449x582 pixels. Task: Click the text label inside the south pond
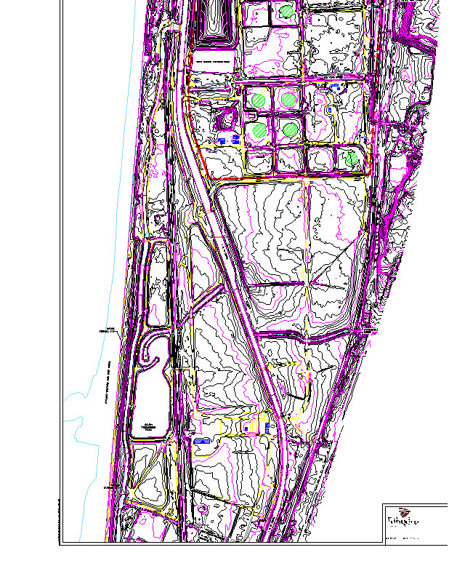click(147, 426)
